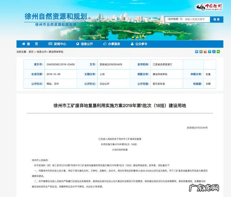Click the 体裁分类 label cell
Screen dimensions: 231x197
point(193,74)
